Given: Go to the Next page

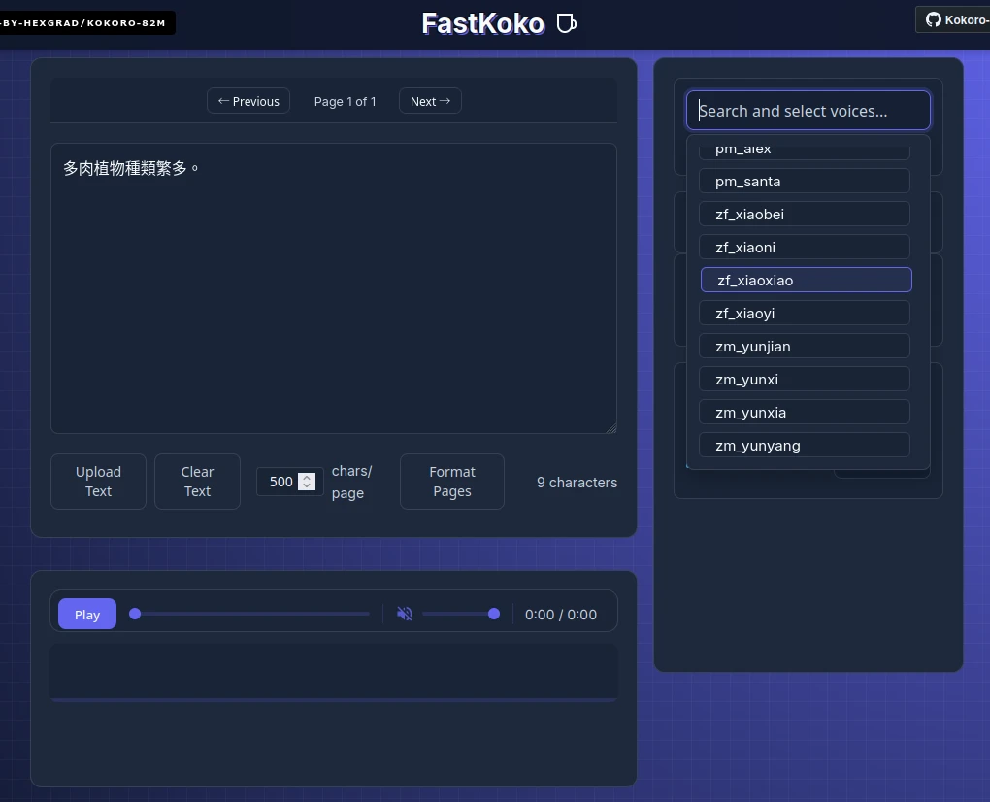Looking at the screenshot, I should click(x=430, y=101).
